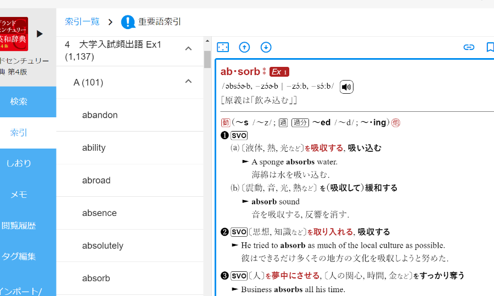
Task: Click the red Ex 1 badge
Action: [279, 72]
